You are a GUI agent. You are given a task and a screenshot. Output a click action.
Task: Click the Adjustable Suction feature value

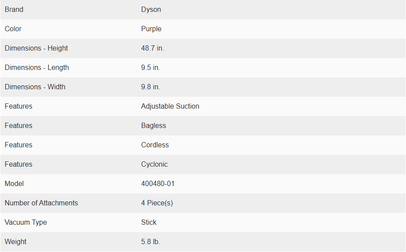pos(170,106)
